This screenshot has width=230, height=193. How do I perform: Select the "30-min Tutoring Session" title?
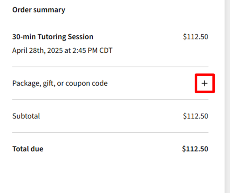point(53,37)
